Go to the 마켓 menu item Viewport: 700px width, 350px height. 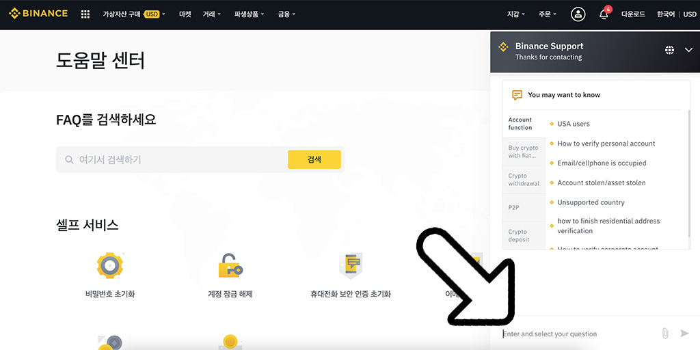point(185,14)
